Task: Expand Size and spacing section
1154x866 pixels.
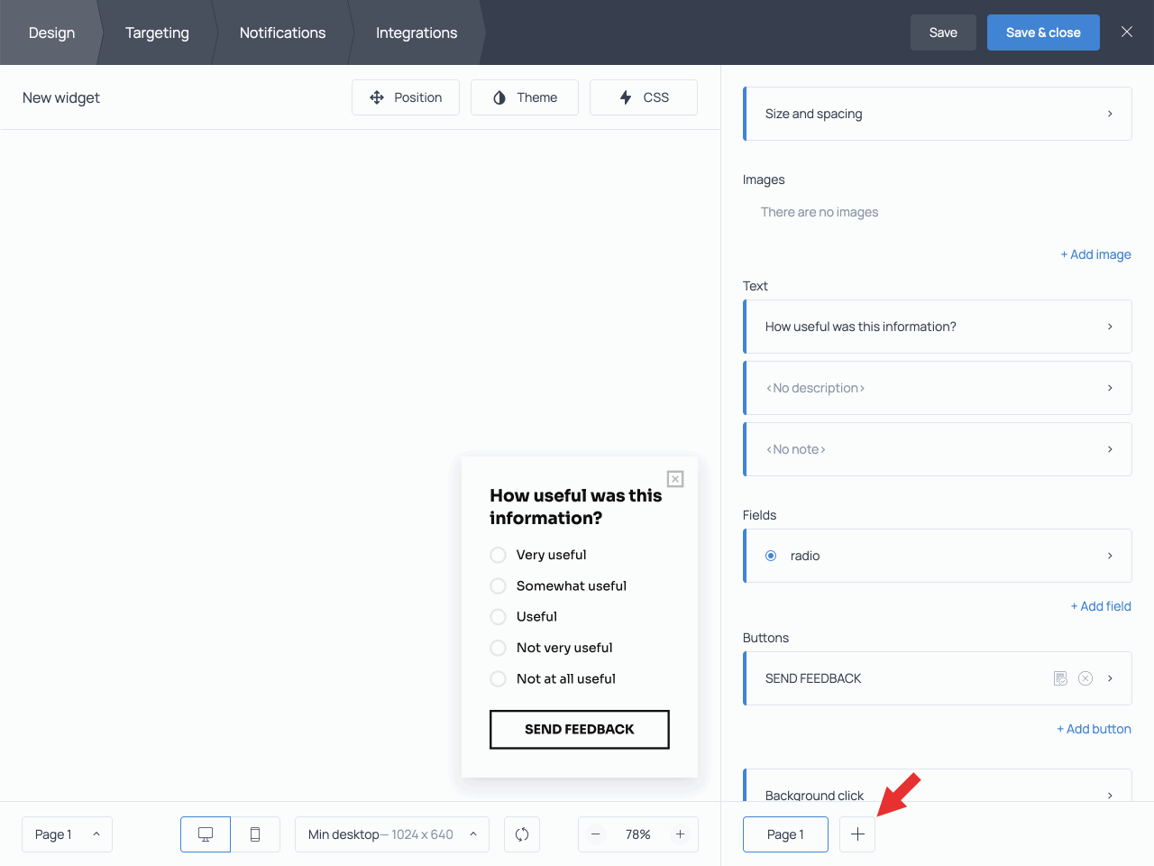Action: 938,114
